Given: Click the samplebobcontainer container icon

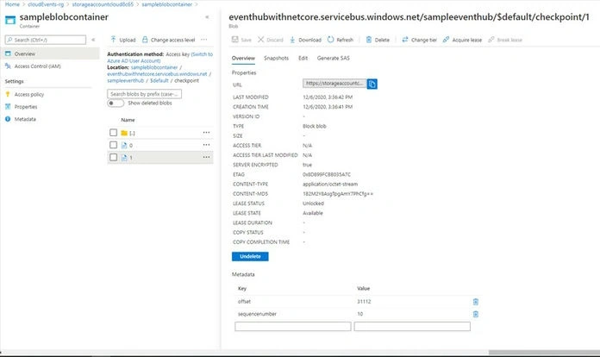Looking at the screenshot, I should 10,20.
